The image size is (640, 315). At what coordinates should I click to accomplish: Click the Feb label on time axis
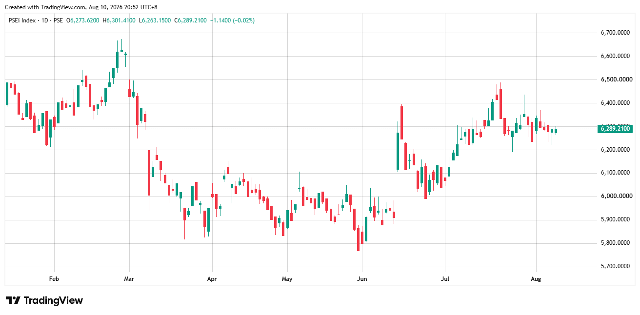click(54, 279)
